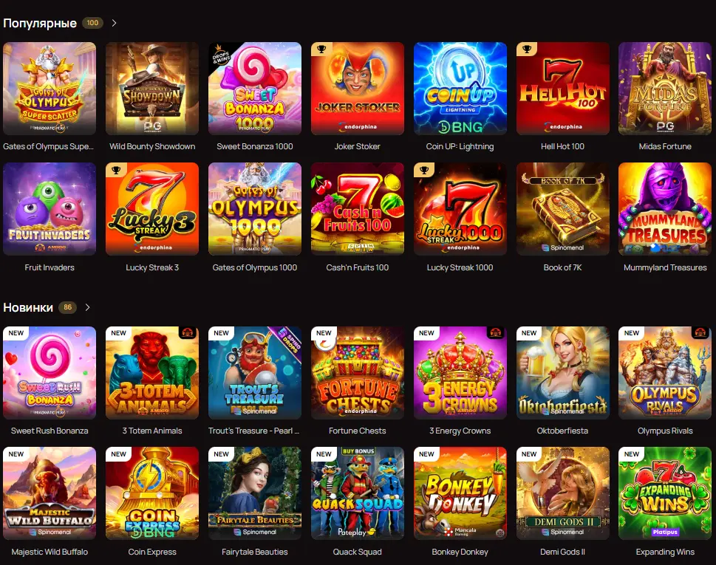The image size is (716, 565).
Task: Expand the Новинки section with the chevron arrow
Action: pos(87,307)
